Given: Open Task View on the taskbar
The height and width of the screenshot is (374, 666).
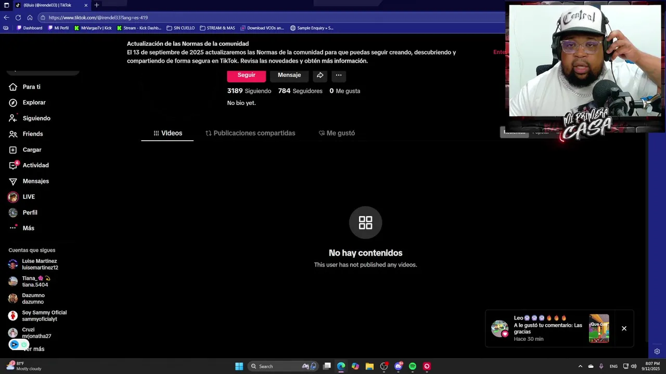Looking at the screenshot, I should coord(327,366).
